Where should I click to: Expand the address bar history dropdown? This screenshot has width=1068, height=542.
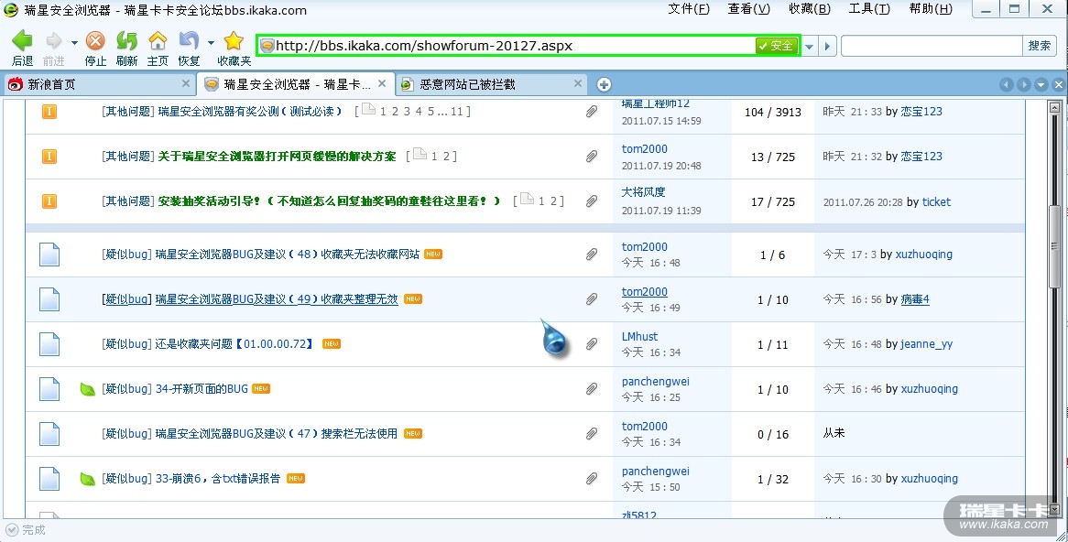pos(809,47)
